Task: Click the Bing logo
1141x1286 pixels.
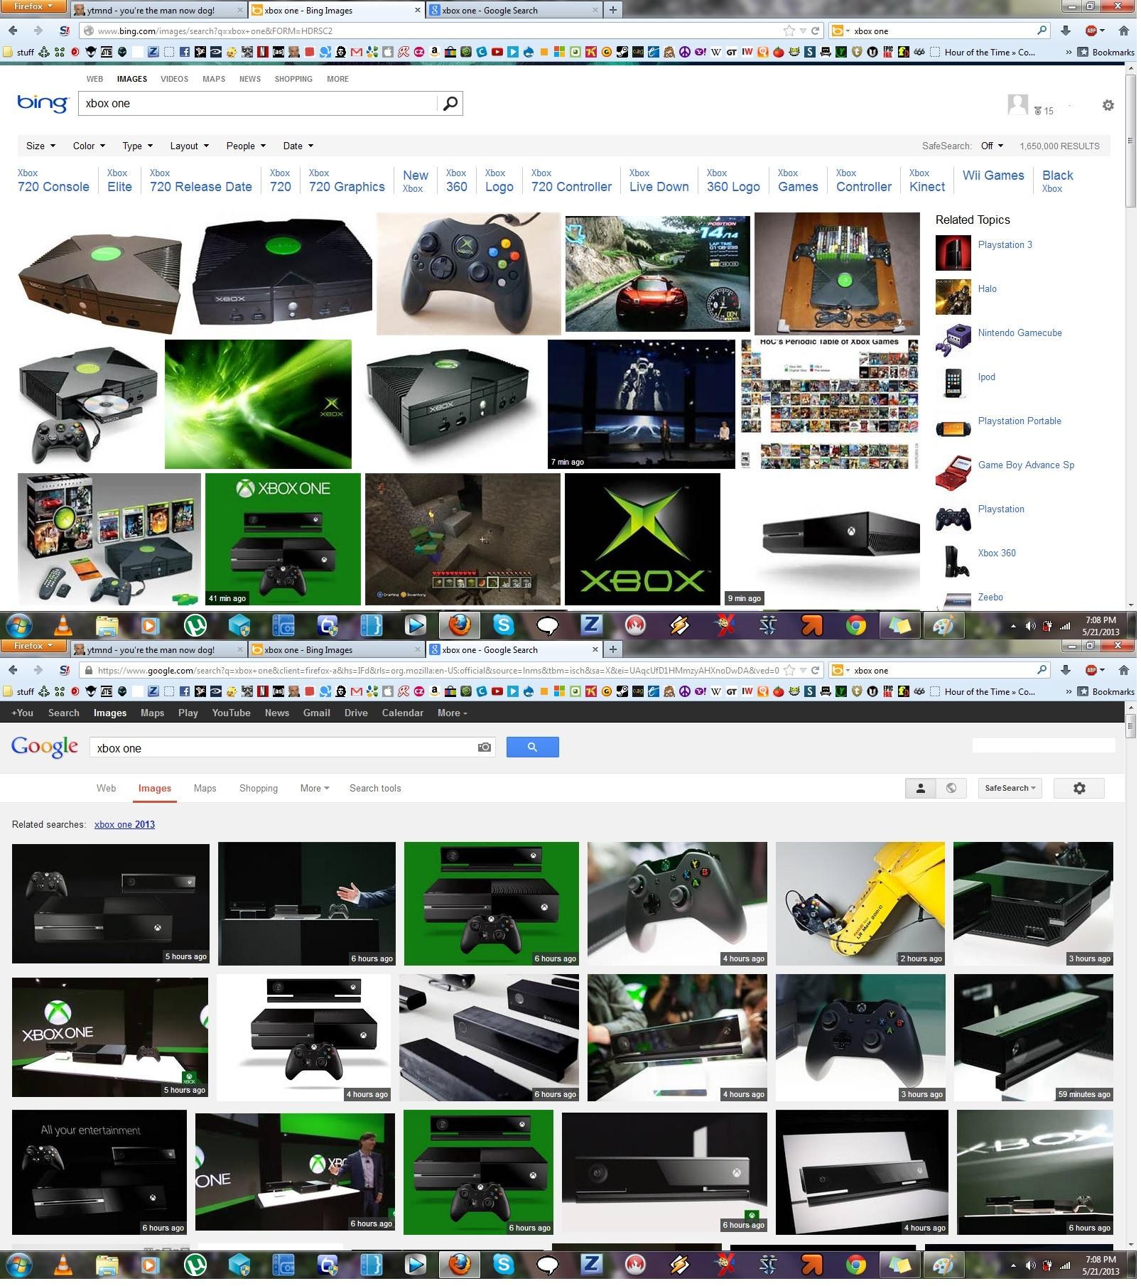Action: pyautogui.click(x=43, y=104)
